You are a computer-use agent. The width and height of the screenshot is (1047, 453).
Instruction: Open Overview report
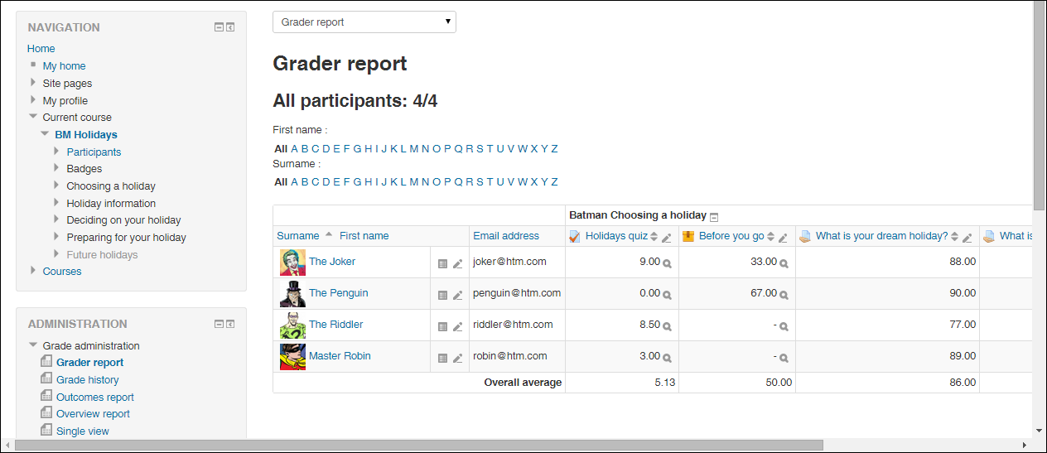click(93, 413)
